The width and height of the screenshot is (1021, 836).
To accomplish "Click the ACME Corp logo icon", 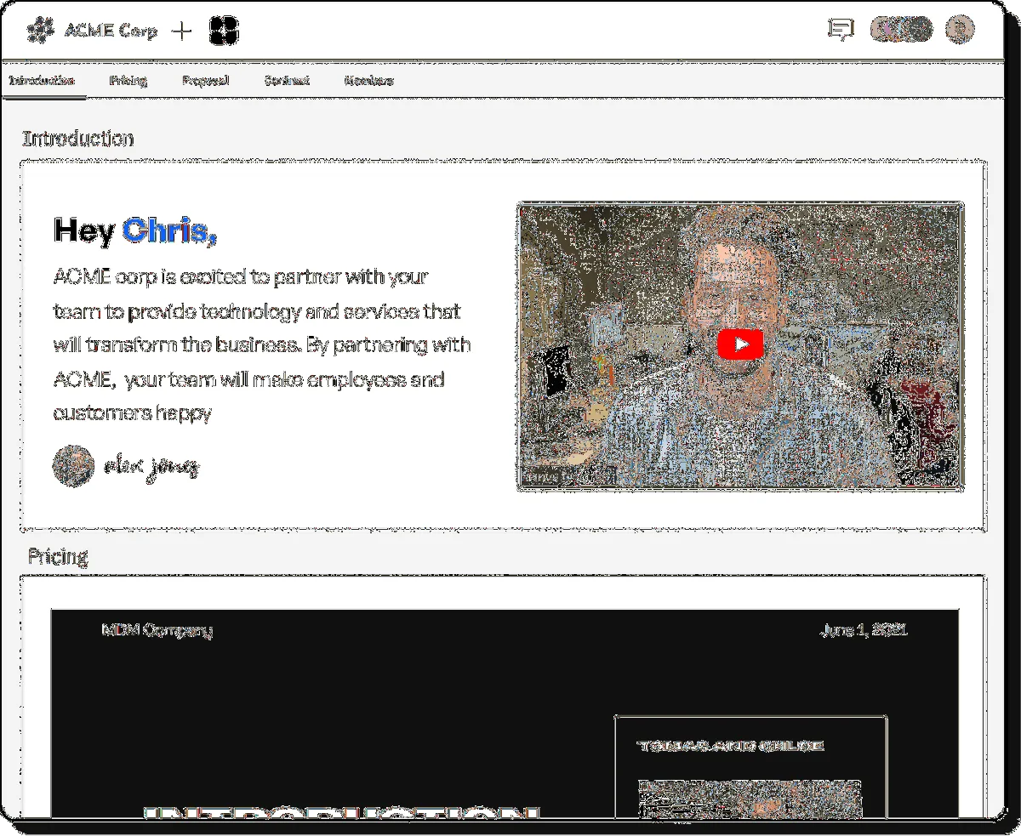I will coord(39,31).
